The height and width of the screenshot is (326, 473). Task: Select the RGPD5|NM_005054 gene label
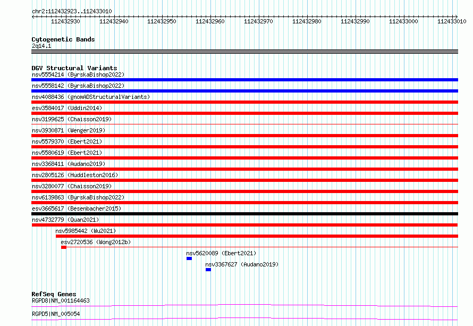pos(56,314)
